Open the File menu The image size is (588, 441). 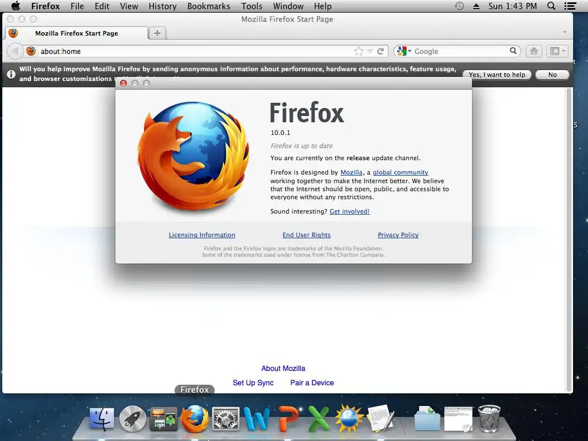click(x=78, y=6)
